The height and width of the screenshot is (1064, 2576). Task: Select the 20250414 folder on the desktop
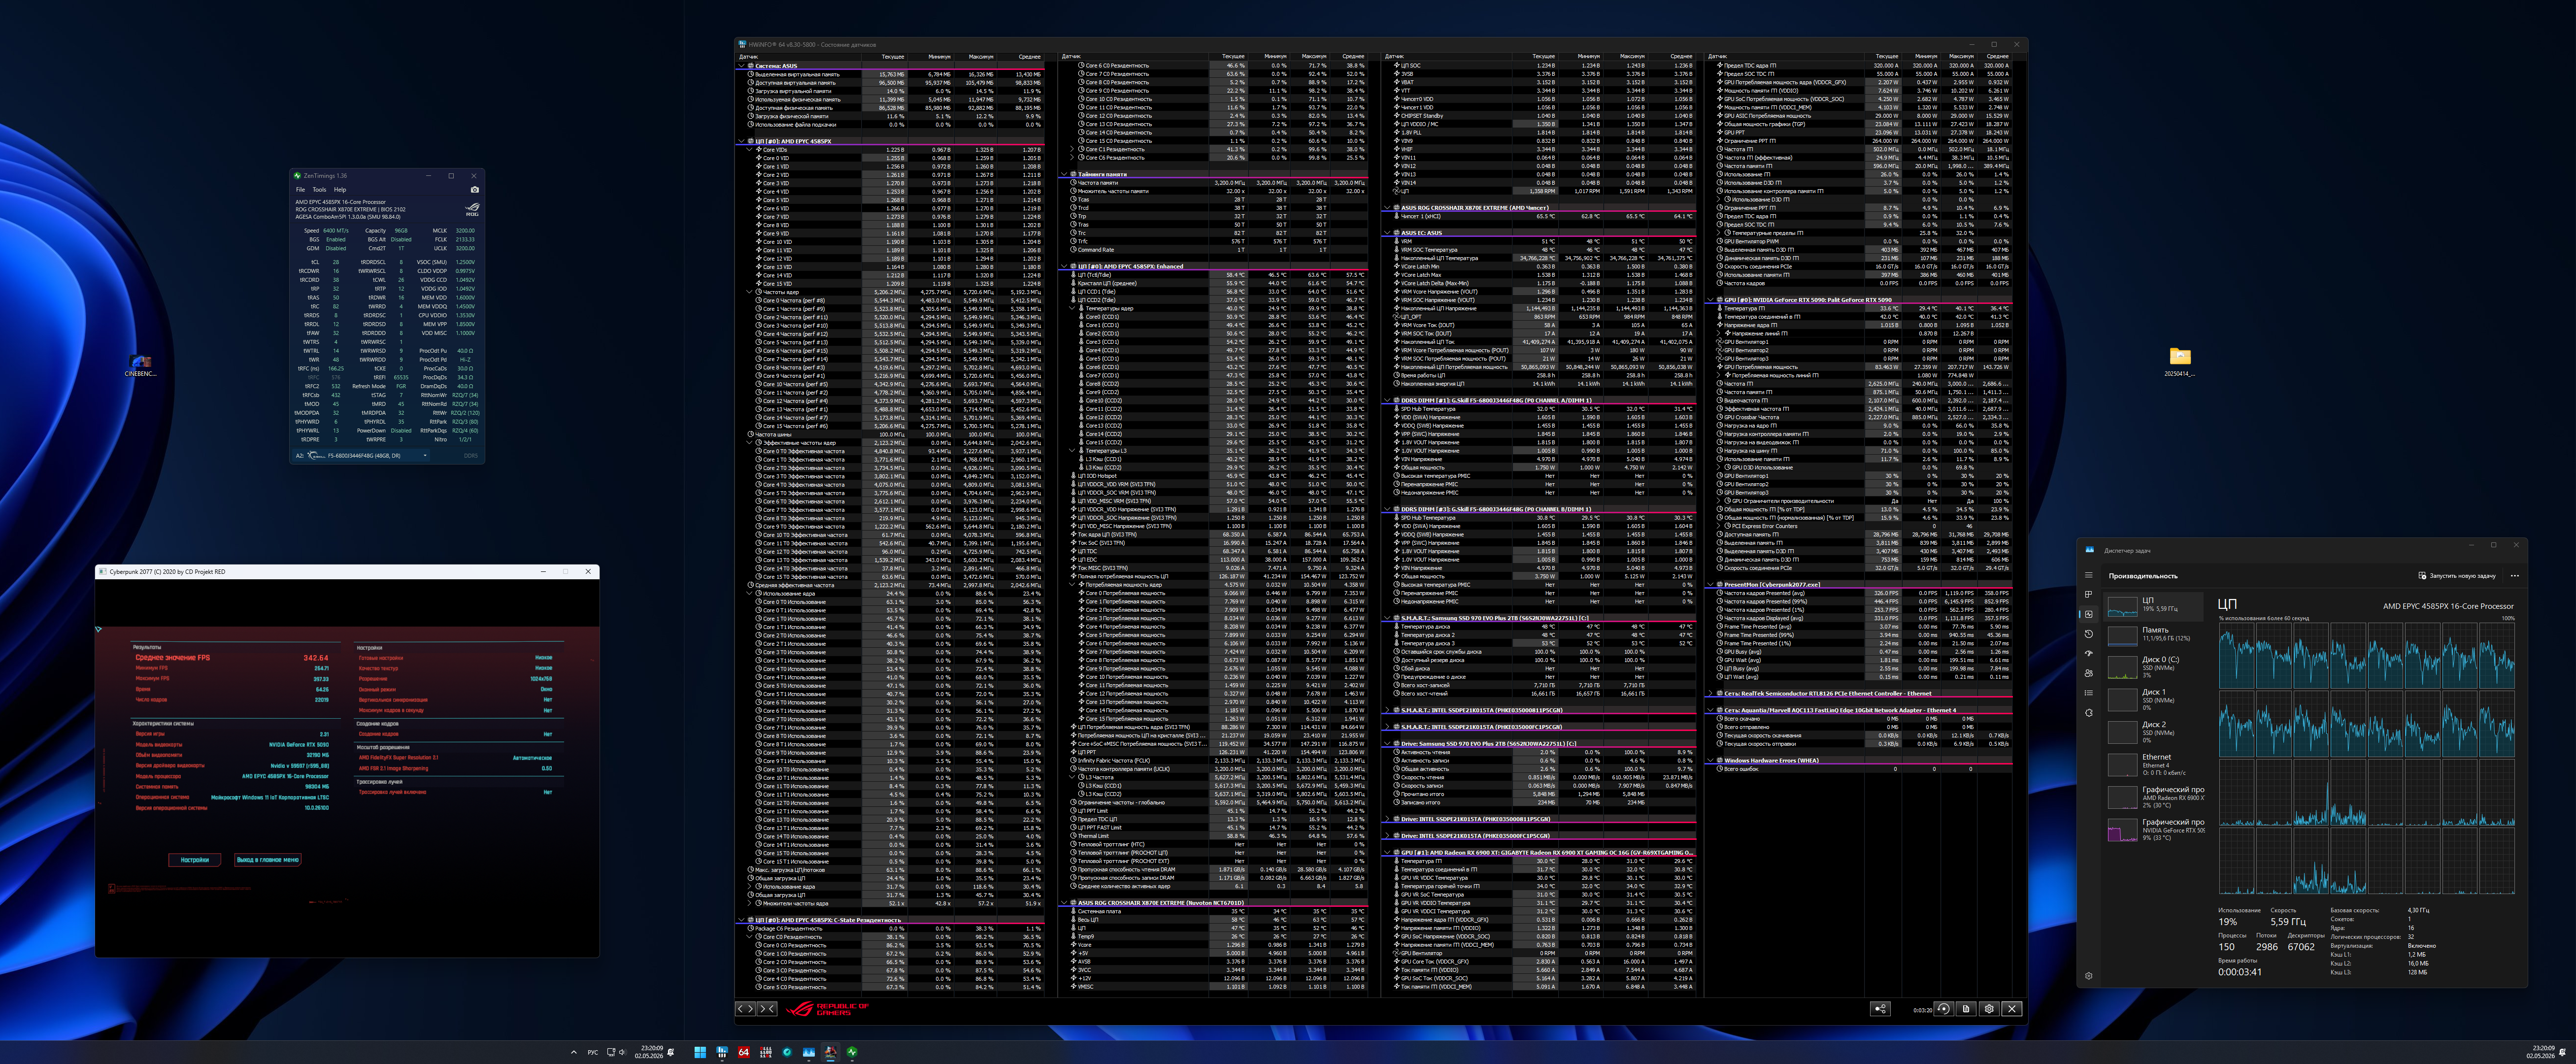click(x=2180, y=362)
